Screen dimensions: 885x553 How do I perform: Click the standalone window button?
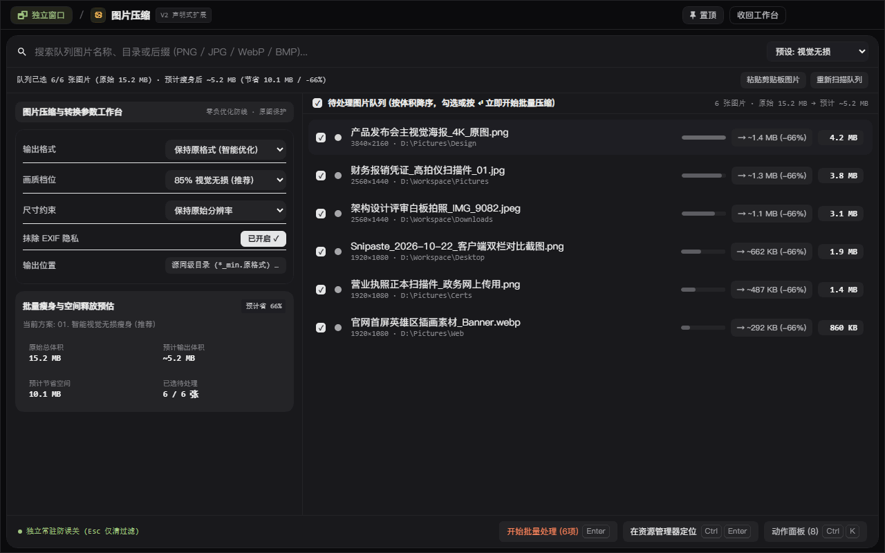[41, 15]
